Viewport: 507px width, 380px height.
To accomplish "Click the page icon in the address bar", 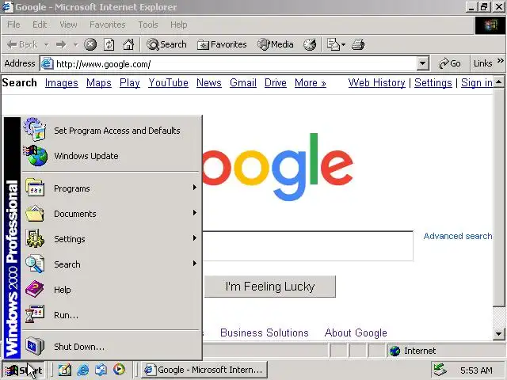I will coord(48,63).
